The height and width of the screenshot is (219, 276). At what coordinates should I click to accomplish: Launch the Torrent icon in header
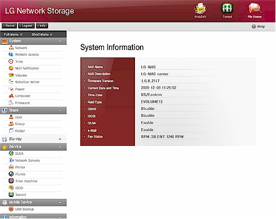tap(227, 9)
